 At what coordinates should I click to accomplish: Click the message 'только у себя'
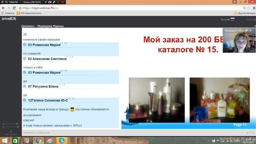[x=33, y=67]
